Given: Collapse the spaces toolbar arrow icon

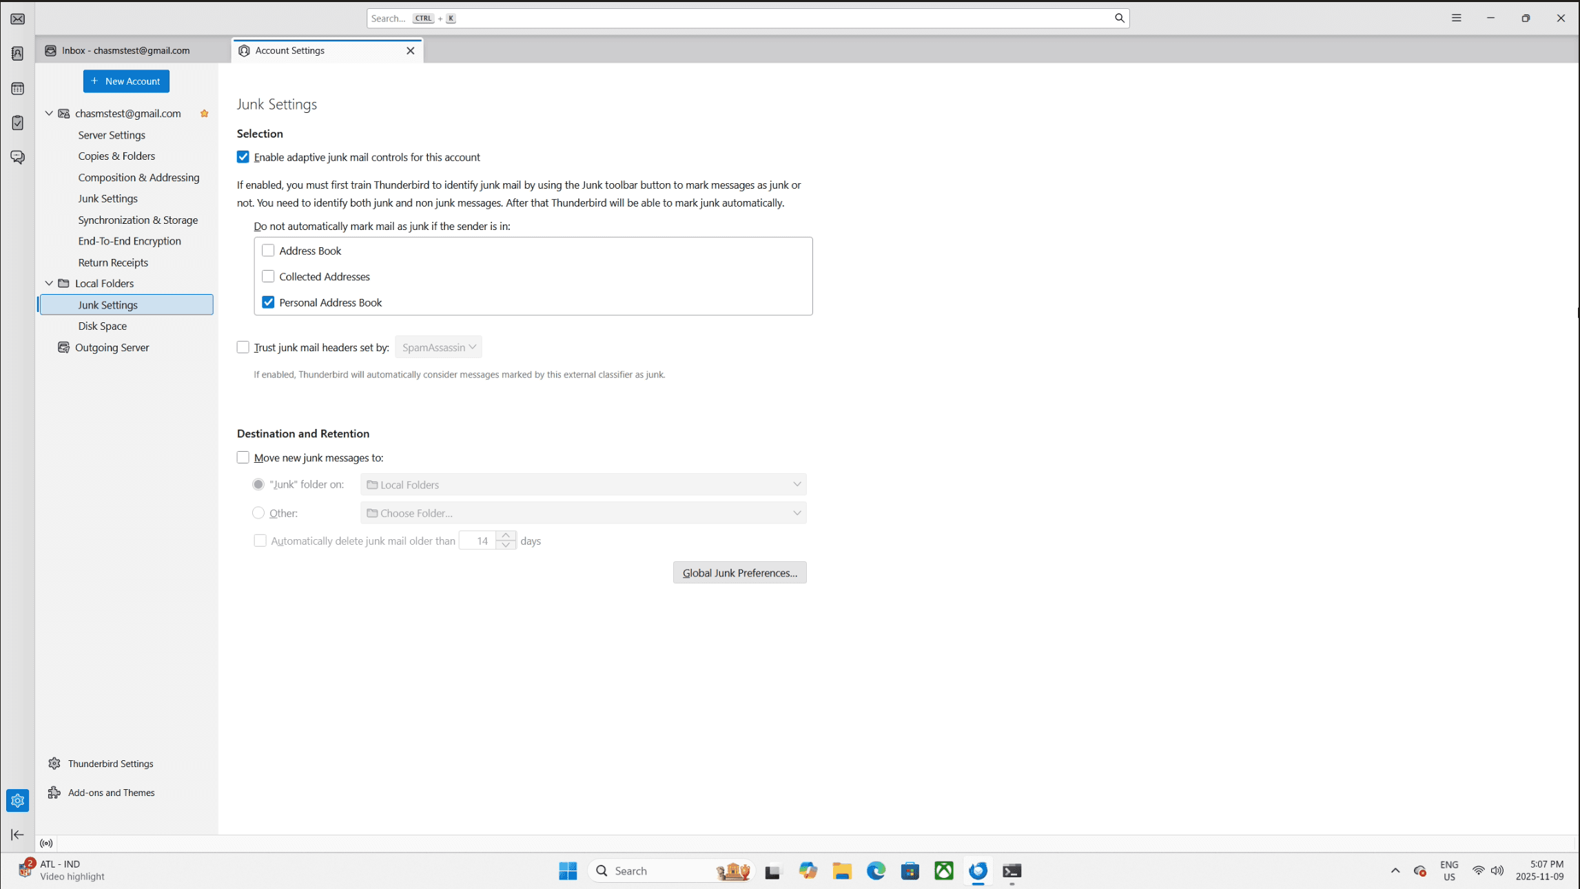Looking at the screenshot, I should tap(18, 835).
